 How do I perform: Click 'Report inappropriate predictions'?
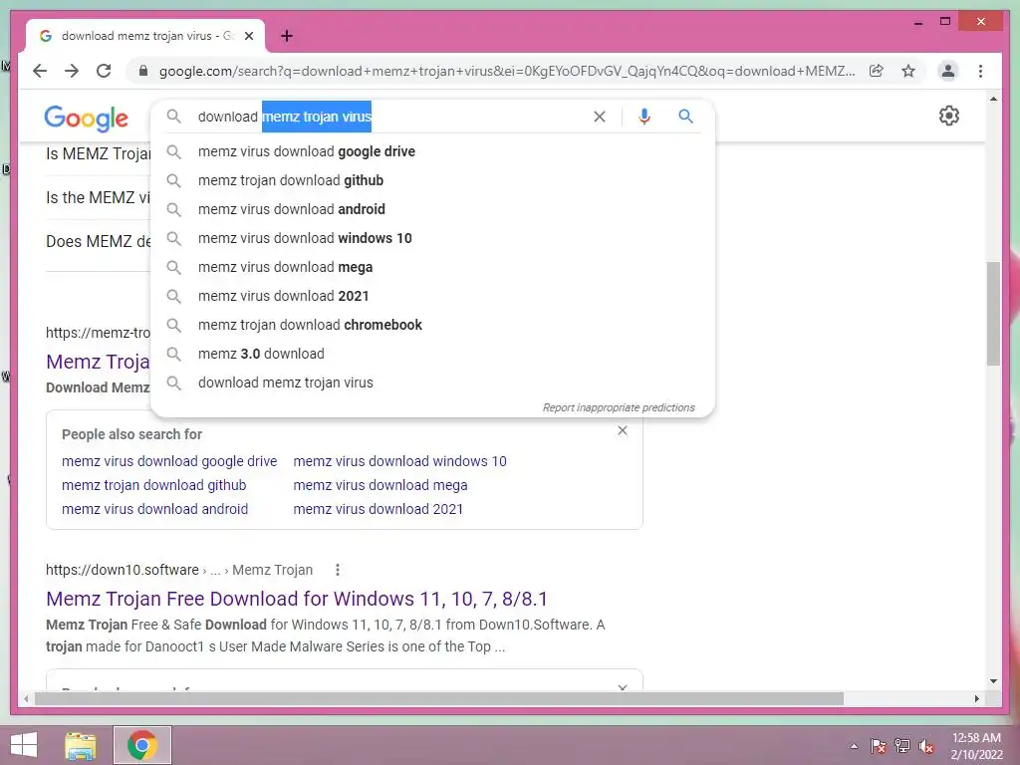click(619, 407)
